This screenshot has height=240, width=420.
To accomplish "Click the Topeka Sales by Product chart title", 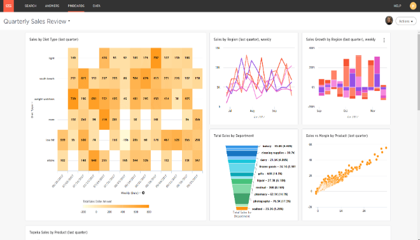I will pos(59,232).
